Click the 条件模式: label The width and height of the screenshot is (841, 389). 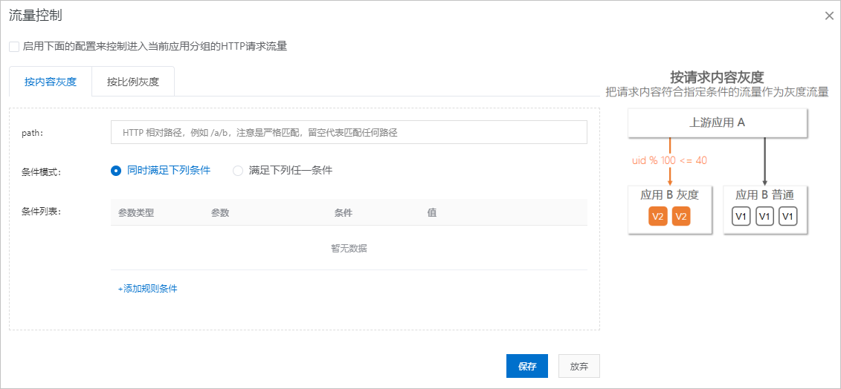click(x=42, y=172)
